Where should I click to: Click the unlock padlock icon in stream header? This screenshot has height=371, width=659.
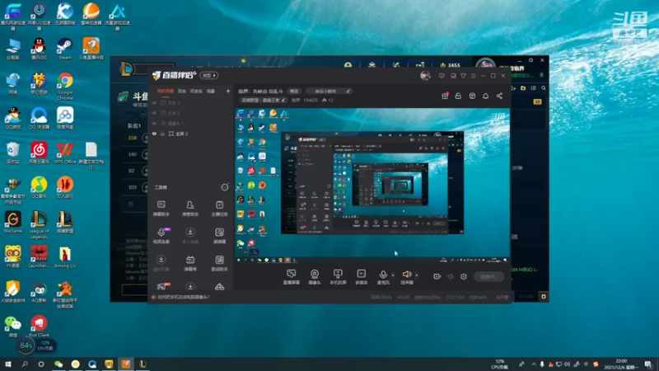[x=458, y=96]
